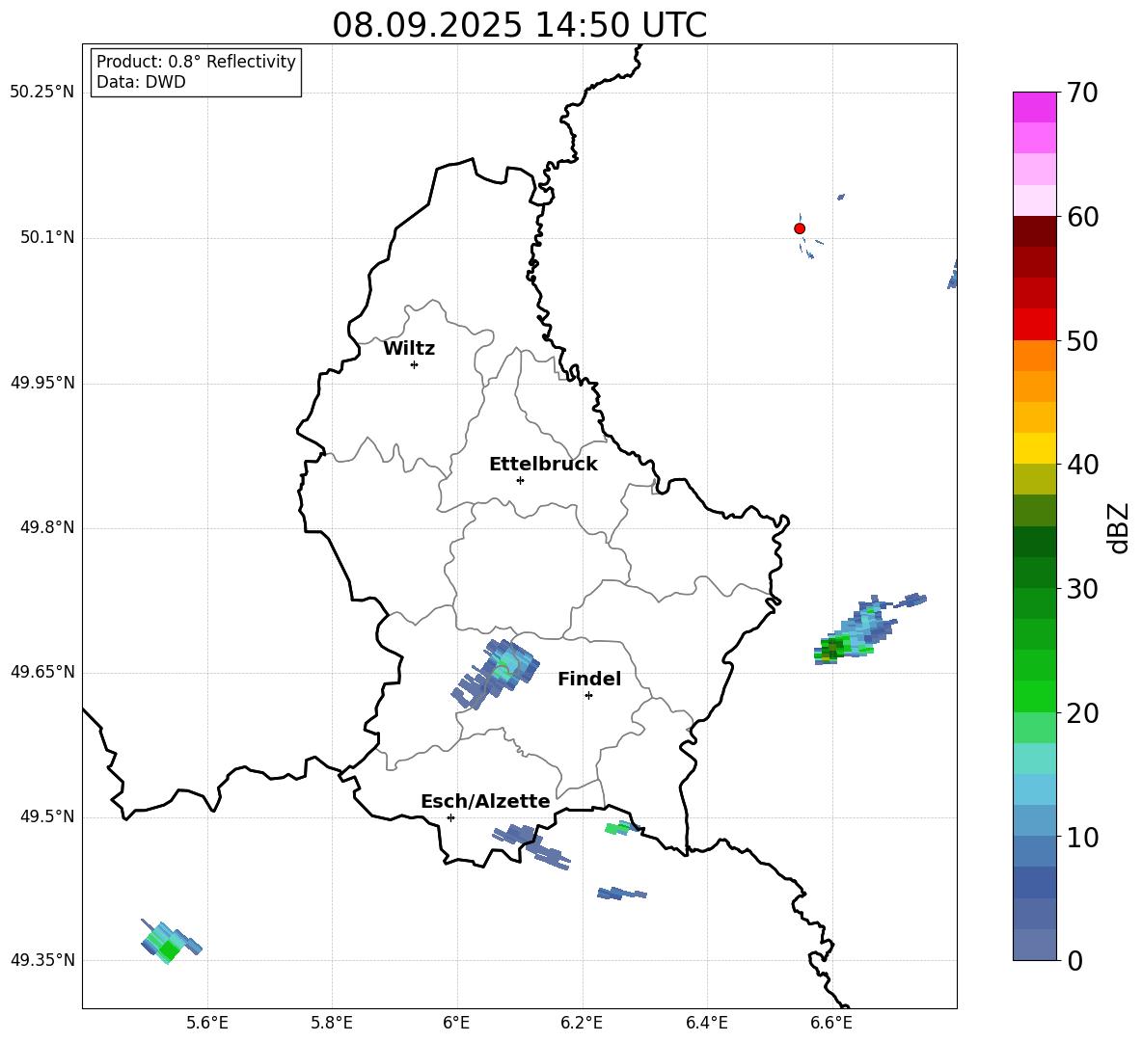This screenshot has height=1042, width=1142.
Task: Click the 49.65°N latitude label
Action: (x=42, y=671)
